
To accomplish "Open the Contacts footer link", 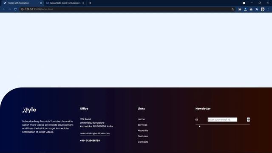I will [x=143, y=142].
